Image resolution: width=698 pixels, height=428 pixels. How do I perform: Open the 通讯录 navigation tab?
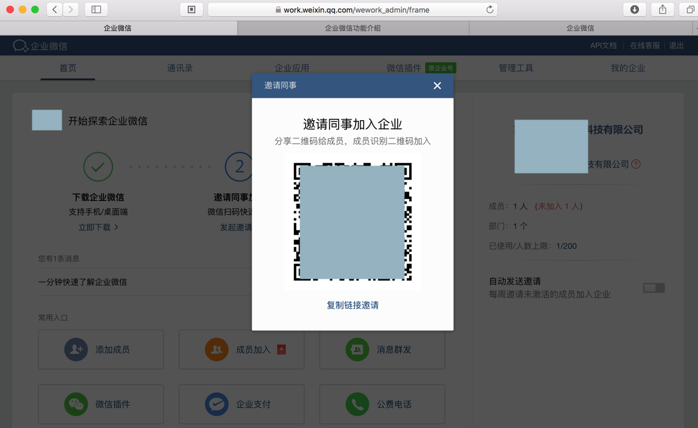(180, 68)
